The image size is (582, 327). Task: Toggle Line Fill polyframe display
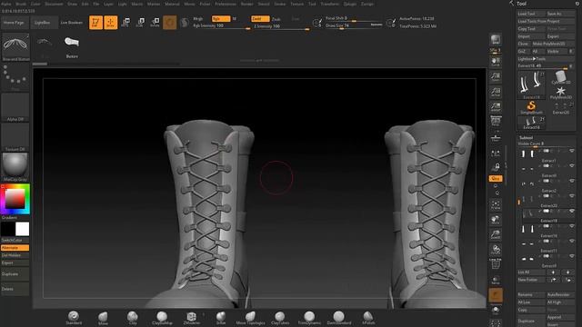coord(495,264)
